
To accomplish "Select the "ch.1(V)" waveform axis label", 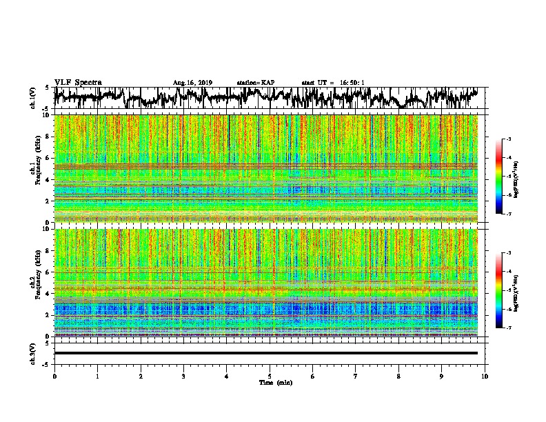I will [x=33, y=98].
